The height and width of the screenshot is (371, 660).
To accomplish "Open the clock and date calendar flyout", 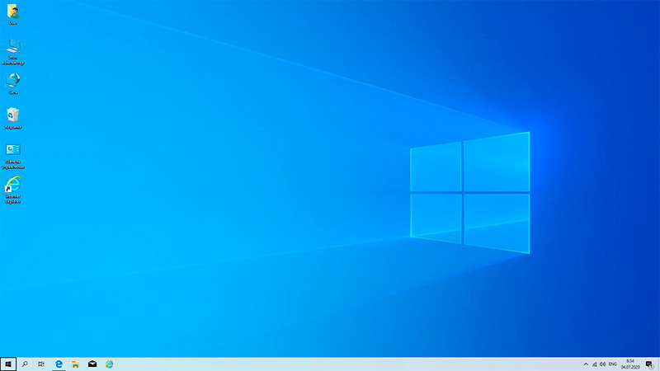I will tap(630, 364).
